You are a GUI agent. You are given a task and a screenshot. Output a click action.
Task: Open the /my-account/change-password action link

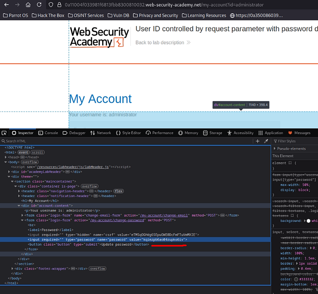[x=117, y=220]
